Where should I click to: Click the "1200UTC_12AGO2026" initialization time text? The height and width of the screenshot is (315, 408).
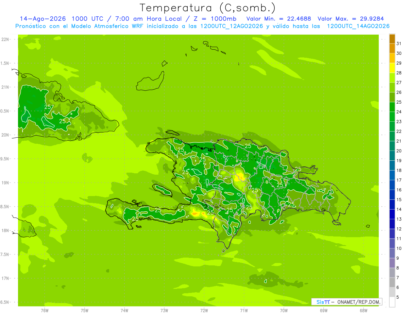coord(232,26)
